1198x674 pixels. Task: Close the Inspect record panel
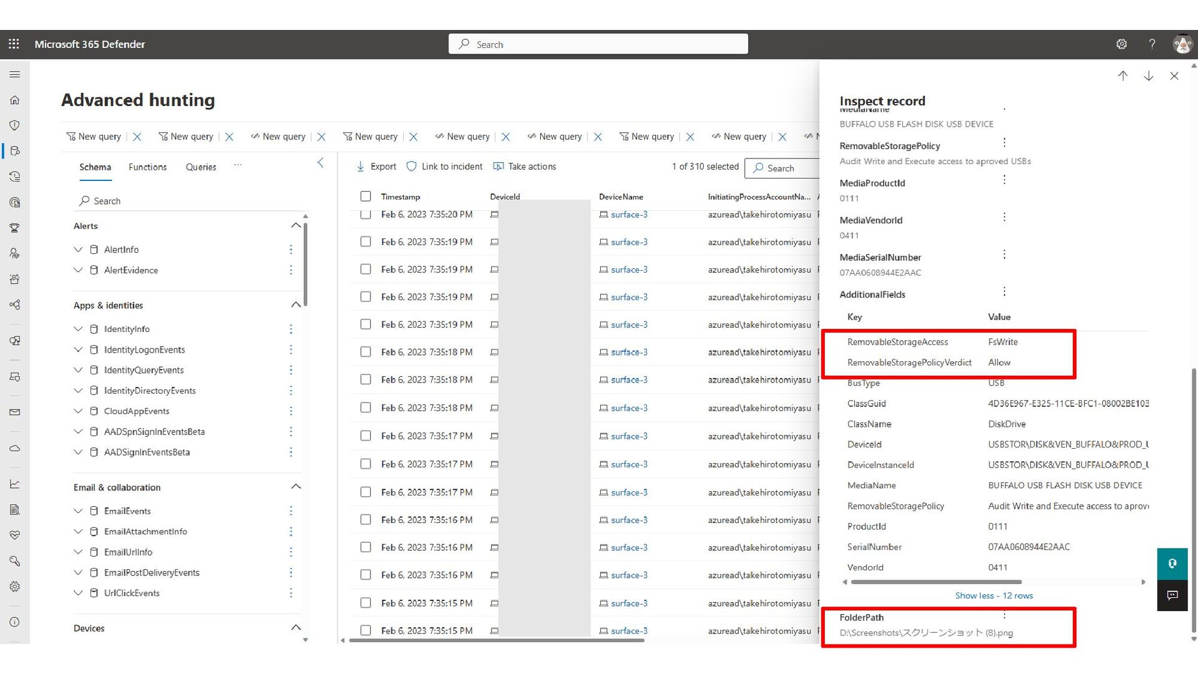[x=1174, y=76]
